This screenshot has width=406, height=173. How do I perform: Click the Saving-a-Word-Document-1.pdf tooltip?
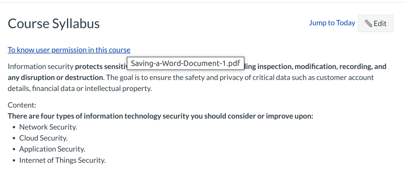(x=186, y=63)
